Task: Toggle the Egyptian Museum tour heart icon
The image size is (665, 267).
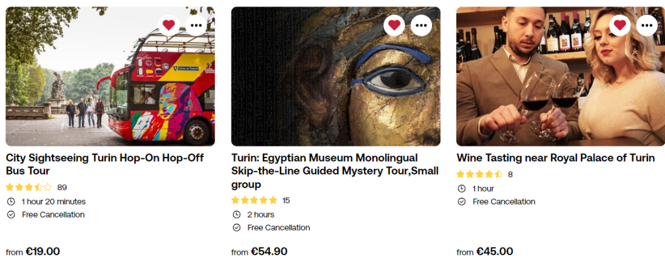Action: click(x=394, y=25)
